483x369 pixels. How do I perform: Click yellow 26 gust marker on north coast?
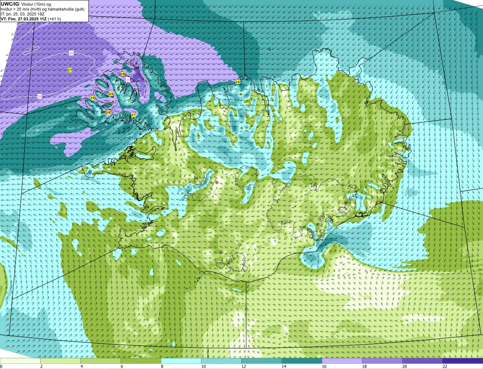(238, 81)
